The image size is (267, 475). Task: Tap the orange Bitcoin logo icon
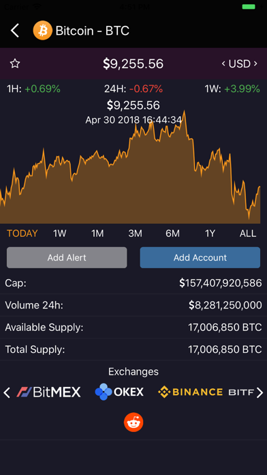(x=43, y=30)
